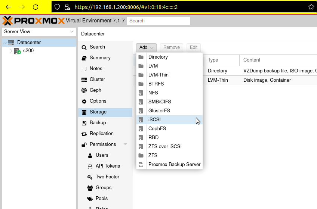The image size is (317, 209).
Task: Click the Proxmox logo
Action: coord(33,21)
